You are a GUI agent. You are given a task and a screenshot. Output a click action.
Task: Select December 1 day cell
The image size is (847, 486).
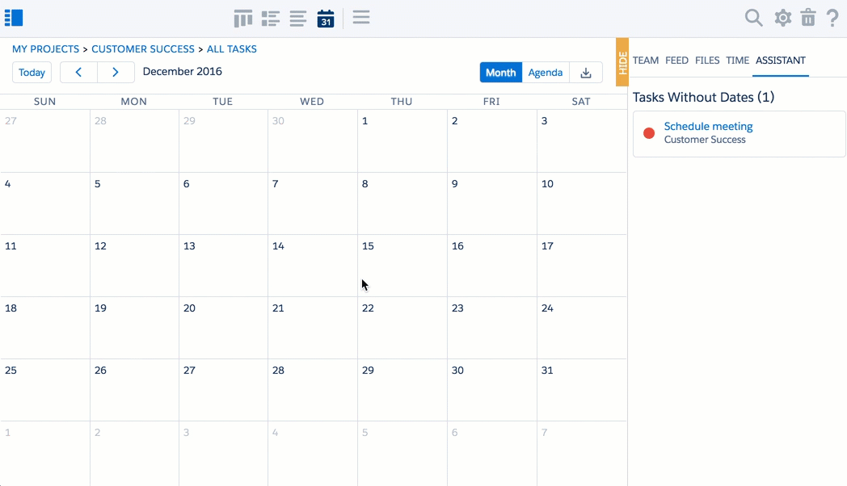(x=402, y=141)
